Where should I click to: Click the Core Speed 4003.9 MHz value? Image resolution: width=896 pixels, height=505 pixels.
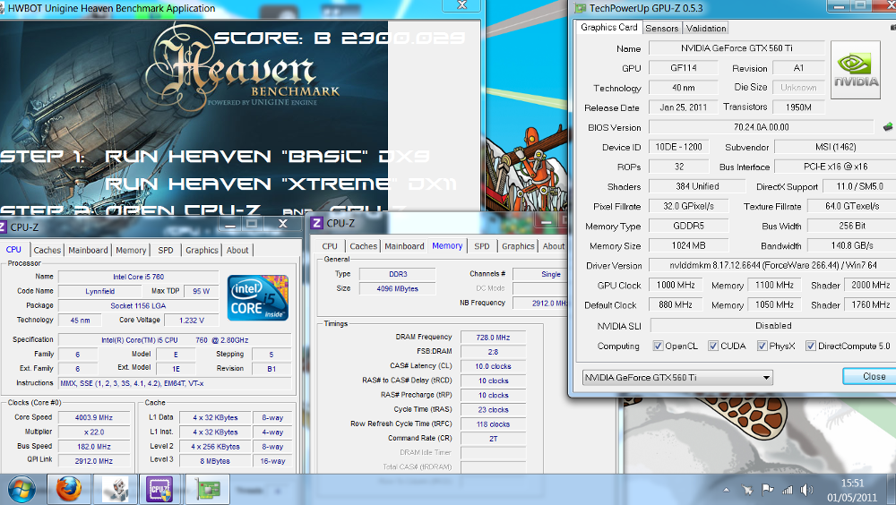(94, 417)
